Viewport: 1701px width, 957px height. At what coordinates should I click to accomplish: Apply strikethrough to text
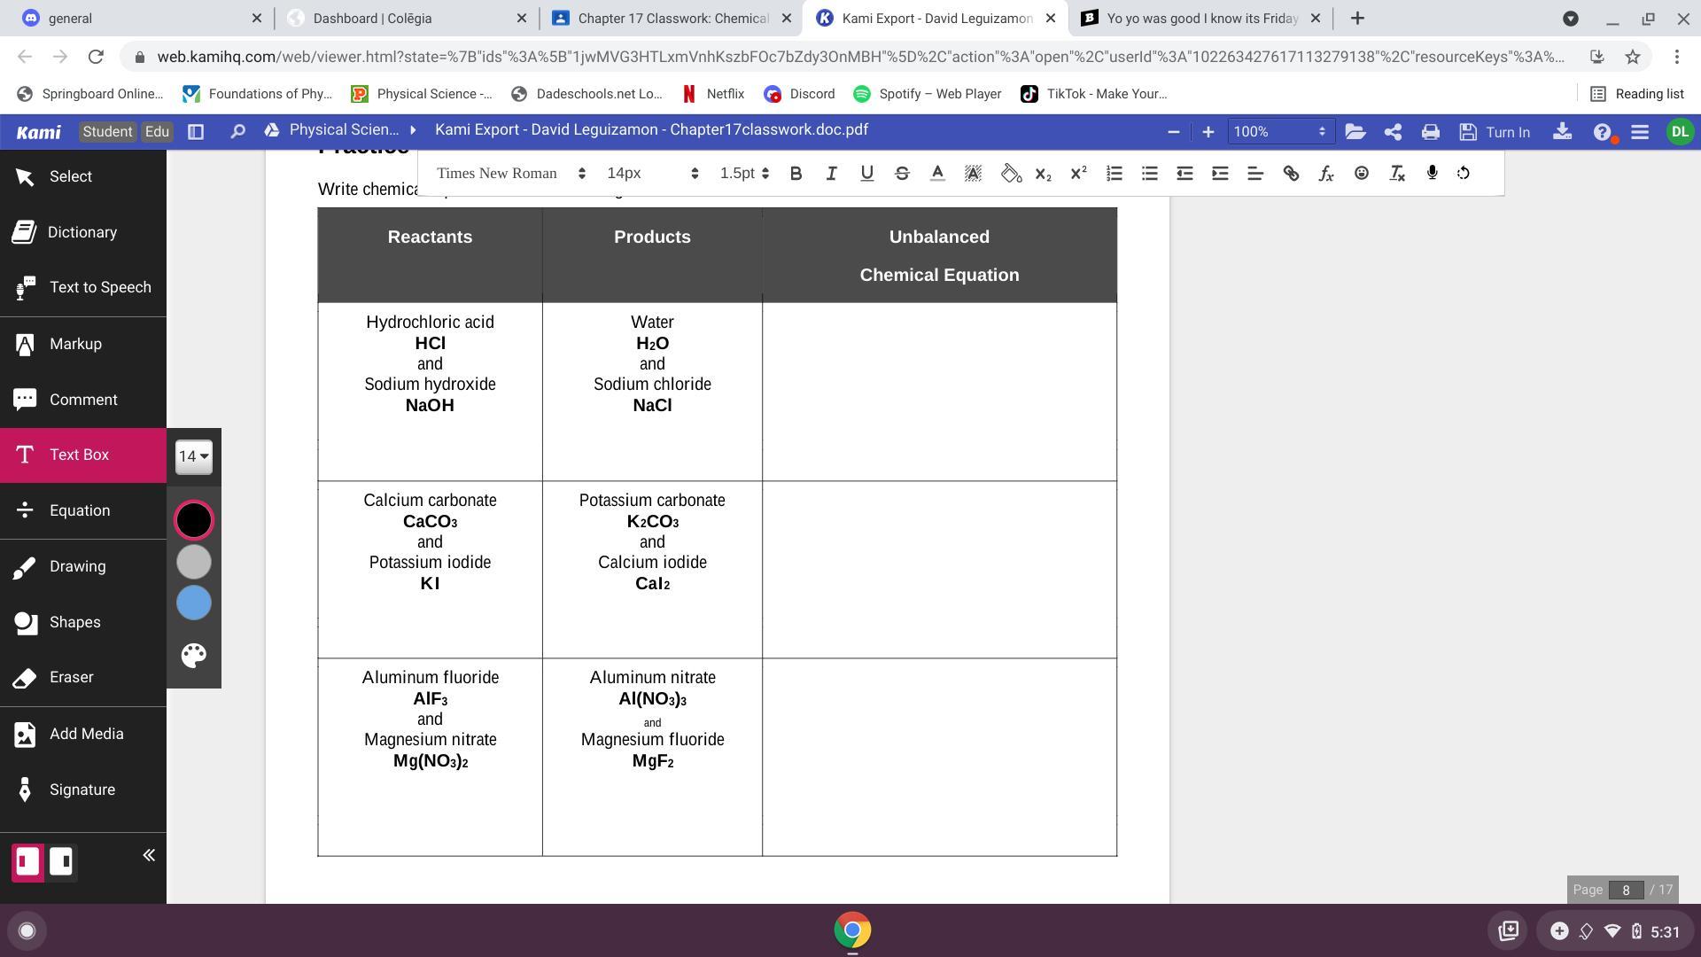(902, 174)
